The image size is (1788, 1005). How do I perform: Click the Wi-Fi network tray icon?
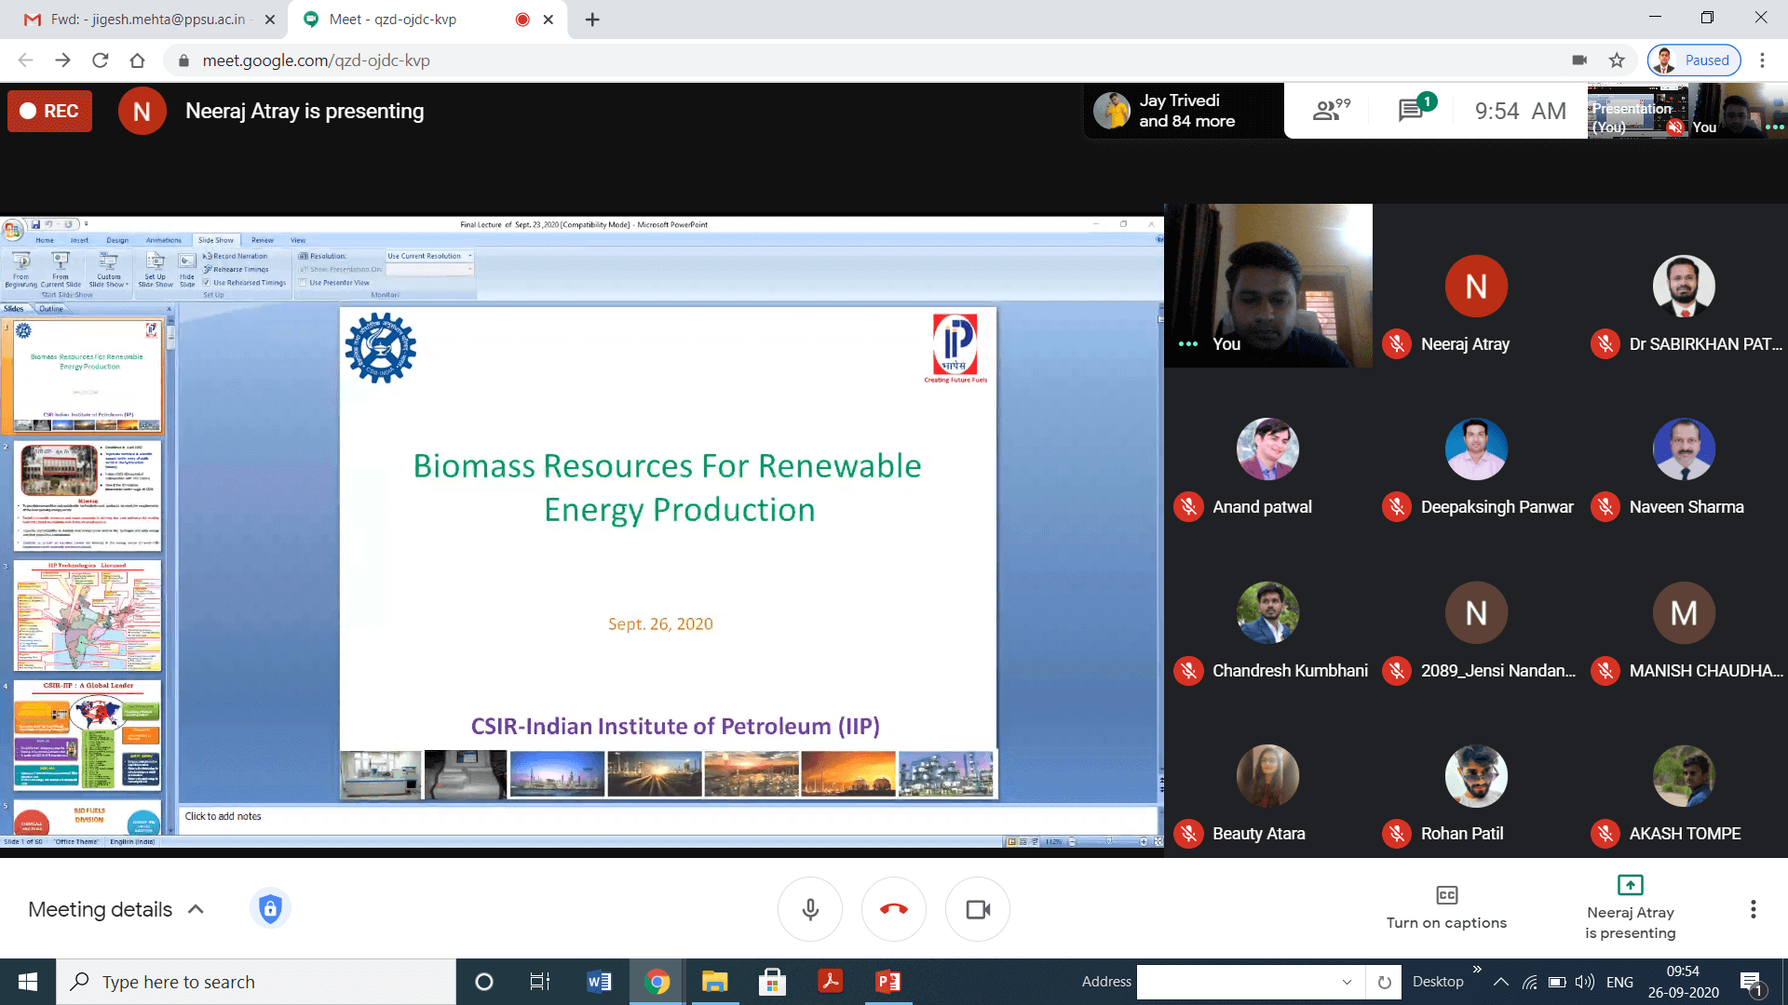coord(1529,982)
